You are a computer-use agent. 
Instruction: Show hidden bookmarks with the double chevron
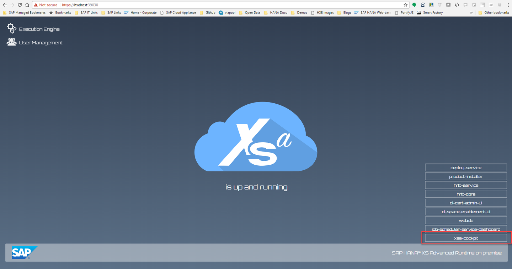pyautogui.click(x=471, y=12)
